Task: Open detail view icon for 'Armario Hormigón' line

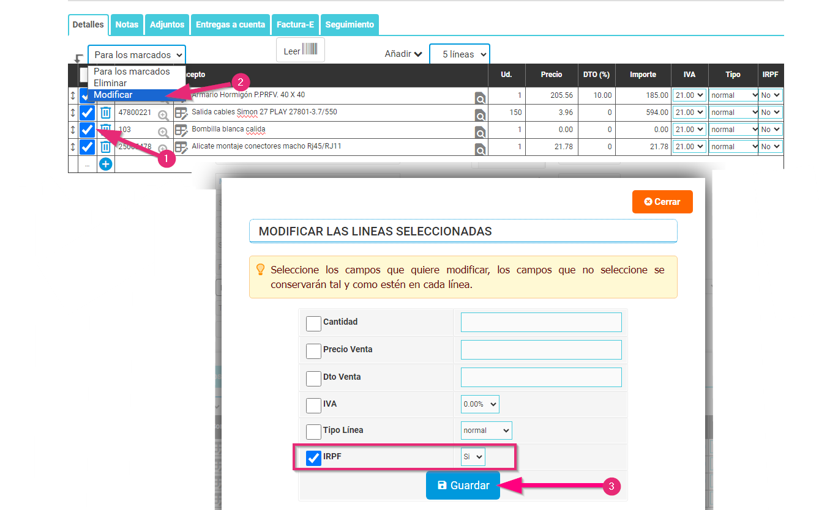Action: click(x=481, y=97)
